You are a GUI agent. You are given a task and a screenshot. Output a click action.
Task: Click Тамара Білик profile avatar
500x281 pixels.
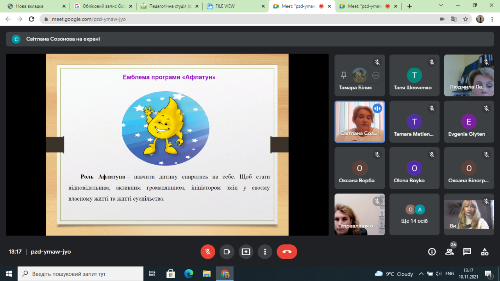[x=360, y=75]
